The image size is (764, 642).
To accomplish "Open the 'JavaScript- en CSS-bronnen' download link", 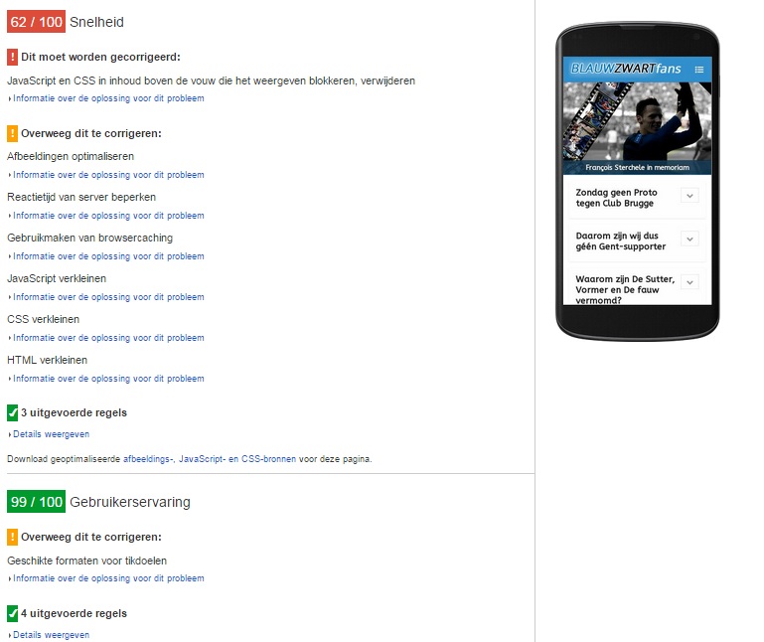I will 237,459.
